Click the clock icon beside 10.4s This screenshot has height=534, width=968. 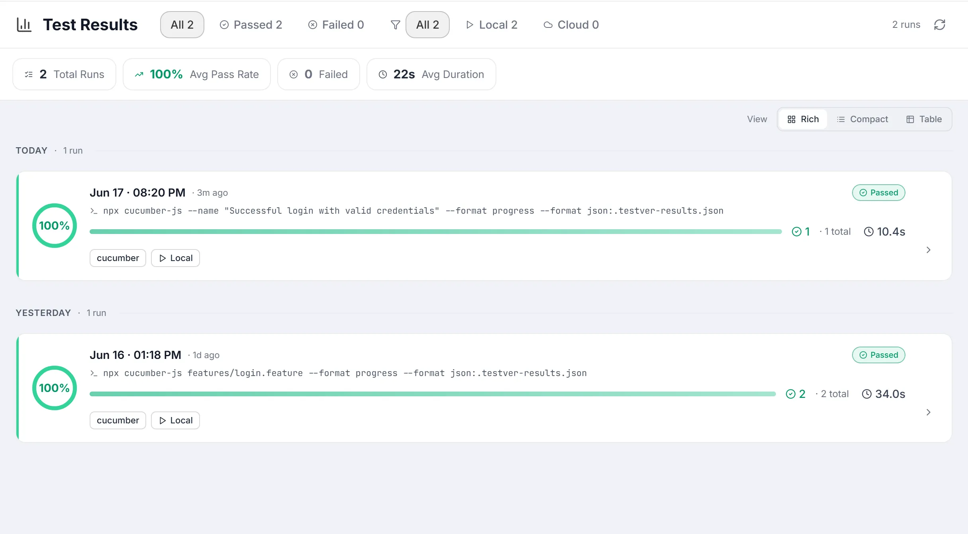click(x=869, y=232)
